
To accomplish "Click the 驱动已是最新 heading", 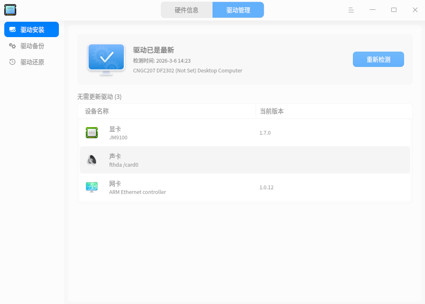I will point(154,50).
